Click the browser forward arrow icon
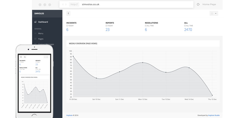233x118 pixels. click(x=66, y=4)
